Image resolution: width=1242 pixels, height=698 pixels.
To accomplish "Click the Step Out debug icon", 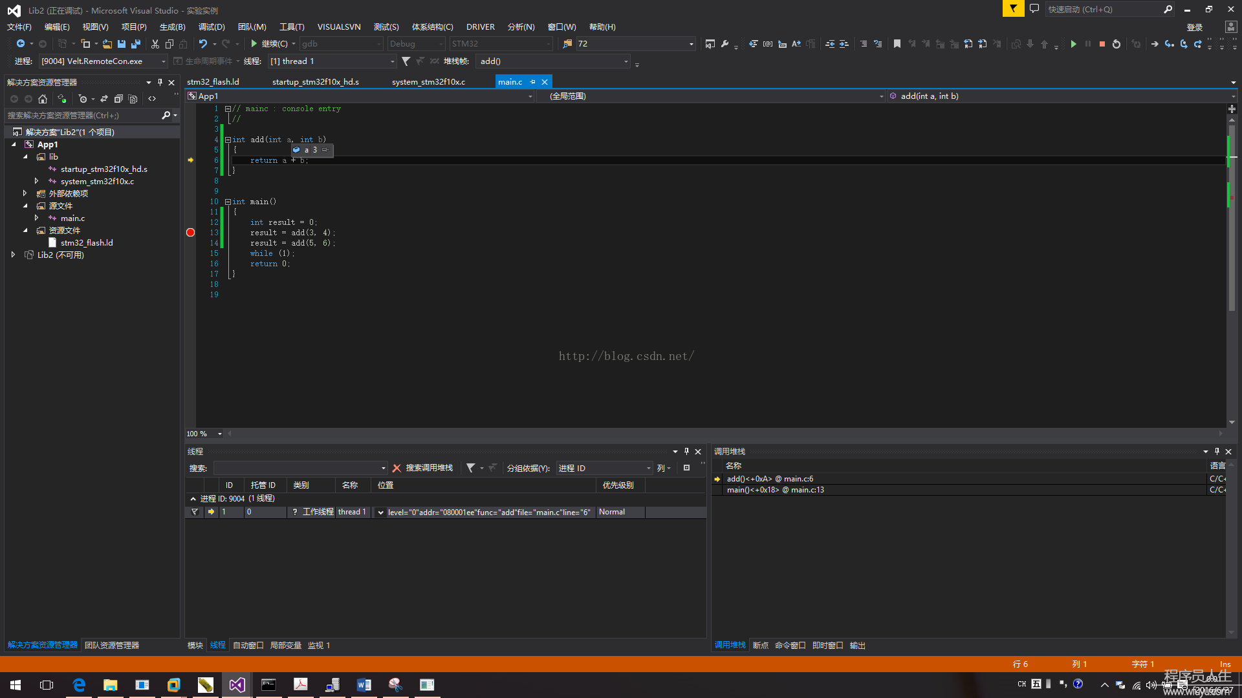I will coord(1198,44).
